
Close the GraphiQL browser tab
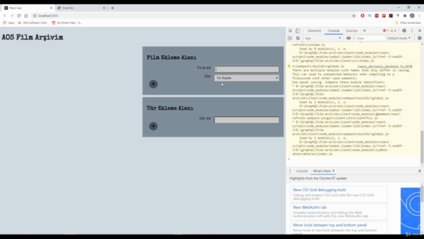tap(104, 8)
